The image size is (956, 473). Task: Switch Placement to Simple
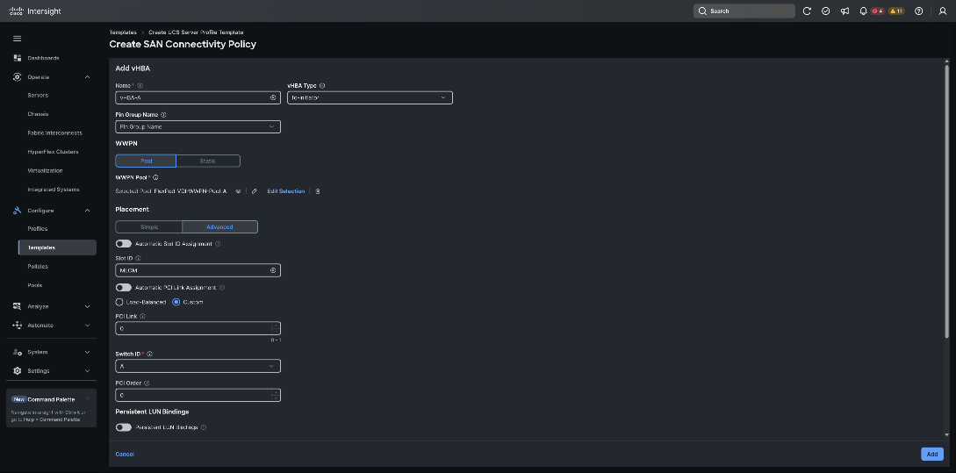(148, 226)
